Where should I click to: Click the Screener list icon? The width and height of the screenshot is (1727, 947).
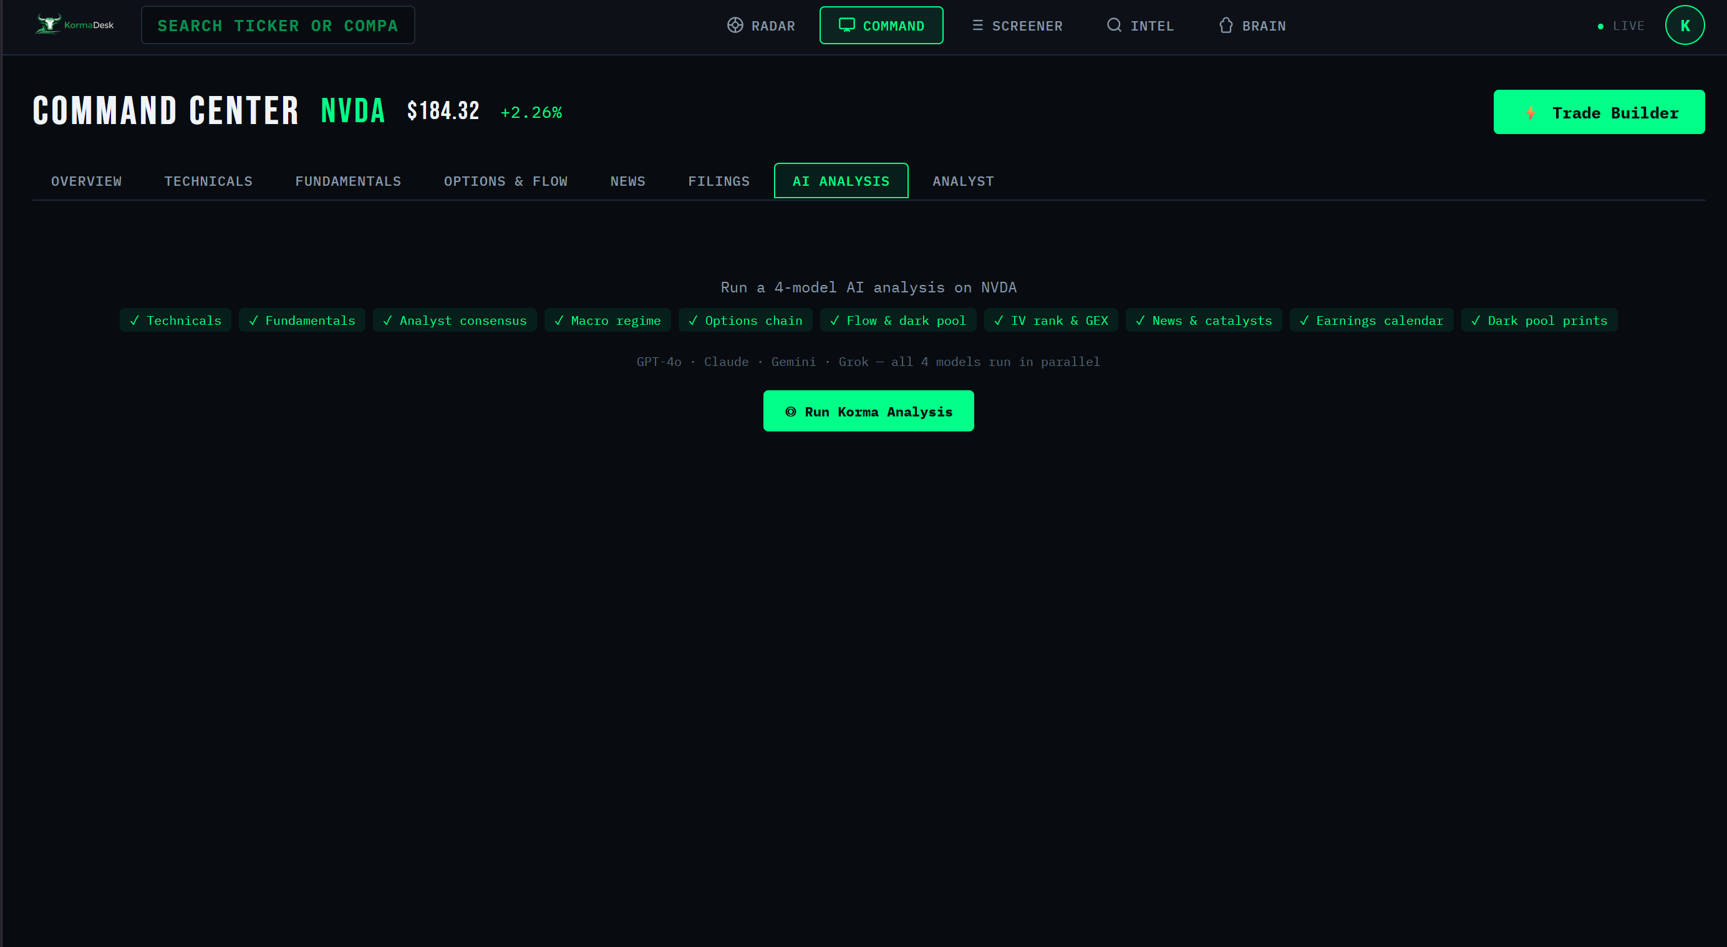(977, 26)
